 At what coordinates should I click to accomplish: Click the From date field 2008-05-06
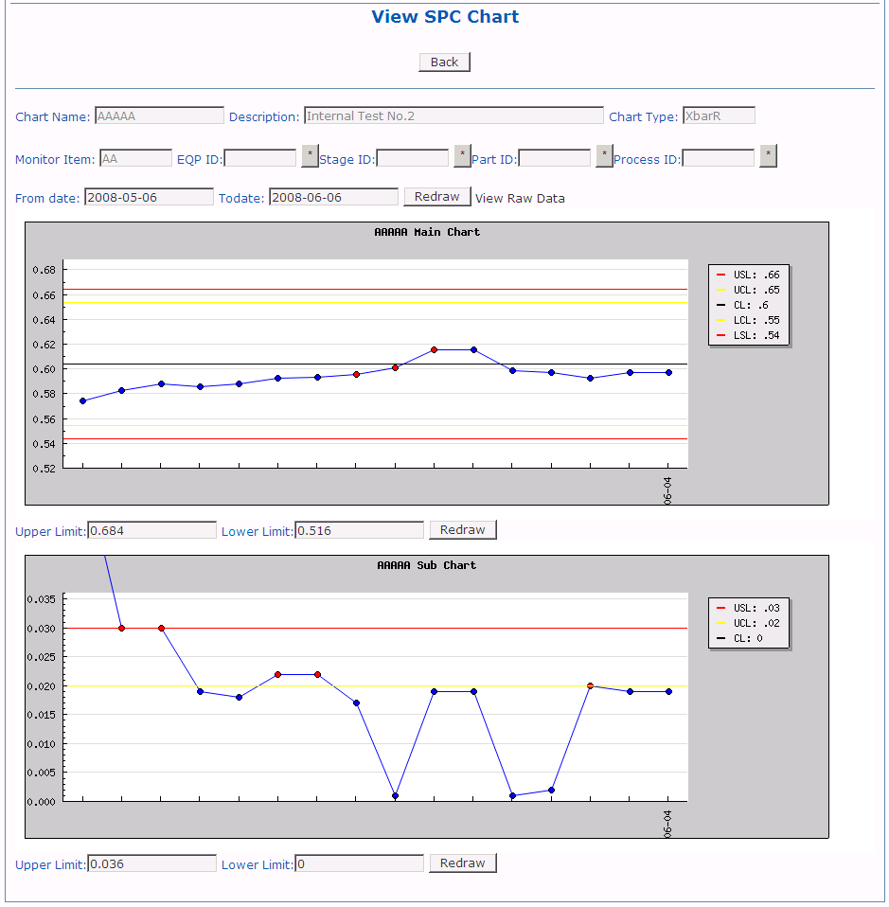[150, 197]
